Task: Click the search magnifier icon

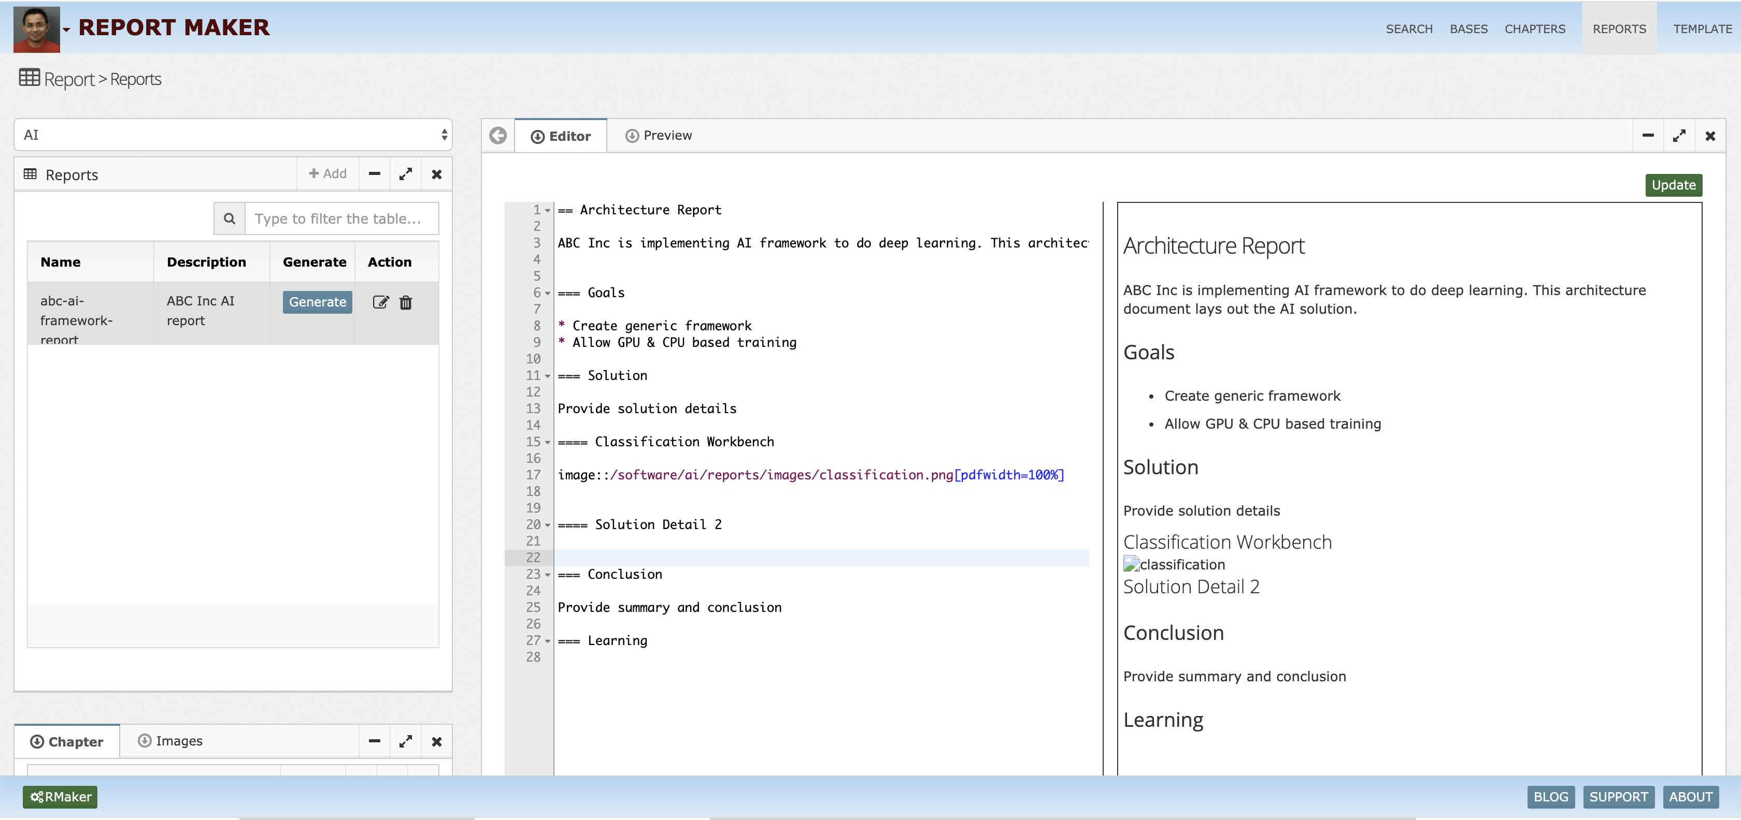Action: [x=230, y=219]
